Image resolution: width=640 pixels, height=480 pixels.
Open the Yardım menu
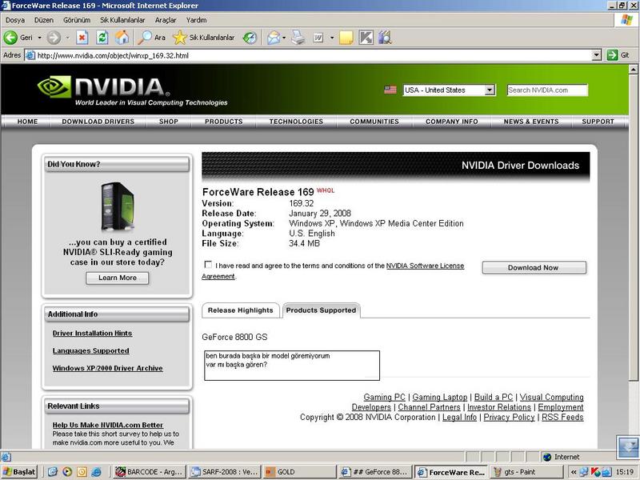point(196,19)
